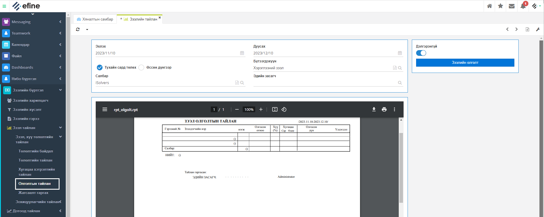This screenshot has height=217, width=544.
Task: Open PDF viewer sidebar menu icon
Action: [x=105, y=109]
